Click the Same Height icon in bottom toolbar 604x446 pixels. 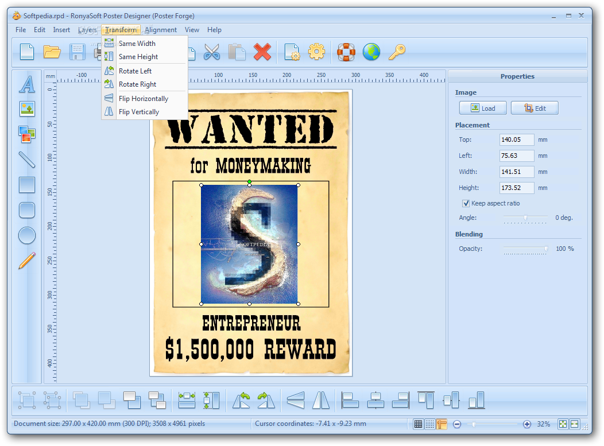[211, 400]
